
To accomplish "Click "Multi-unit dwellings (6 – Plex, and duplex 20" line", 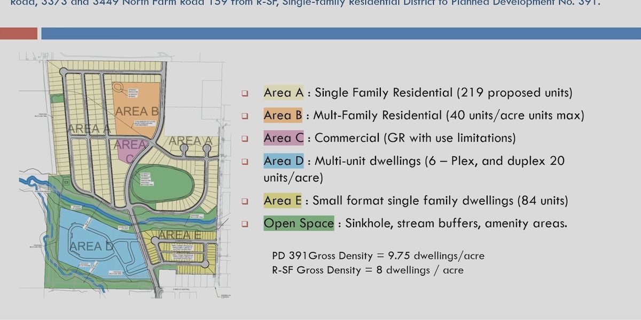I will pyautogui.click(x=441, y=161).
